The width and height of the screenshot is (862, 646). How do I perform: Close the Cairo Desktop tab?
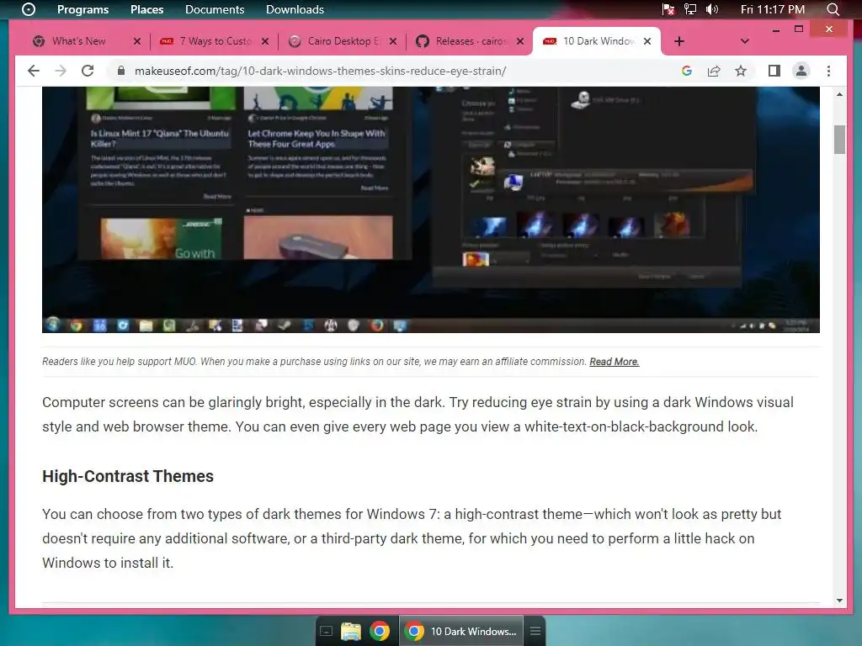393,41
